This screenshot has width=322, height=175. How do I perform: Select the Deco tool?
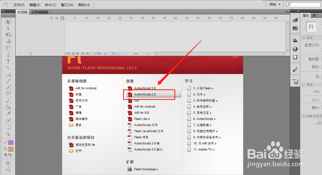point(8,93)
